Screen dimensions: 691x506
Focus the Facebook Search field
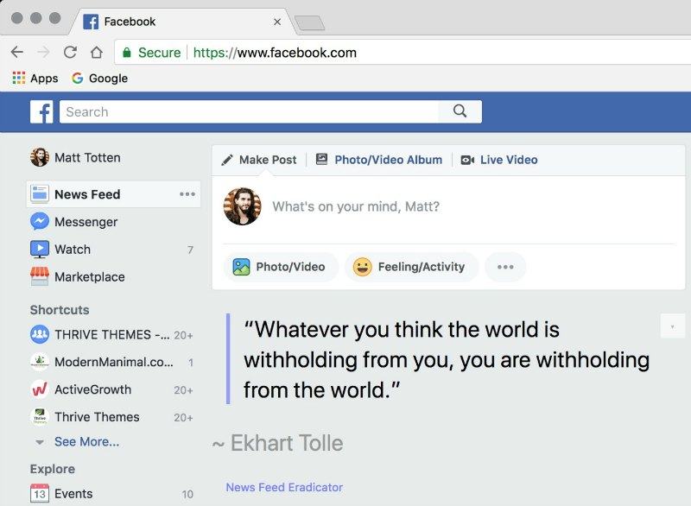(x=249, y=112)
